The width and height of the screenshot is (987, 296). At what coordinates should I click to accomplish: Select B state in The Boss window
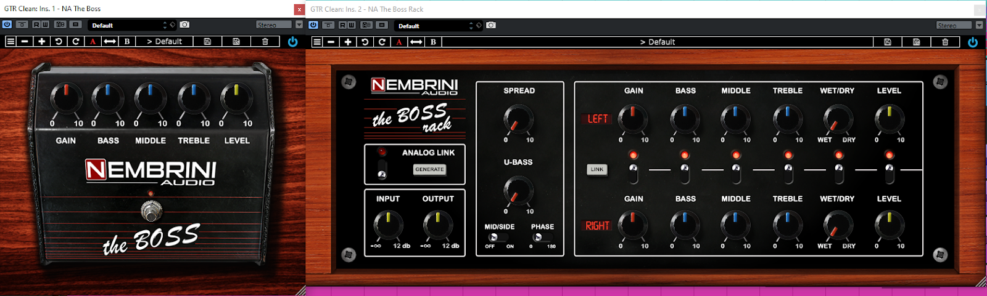pyautogui.click(x=127, y=41)
